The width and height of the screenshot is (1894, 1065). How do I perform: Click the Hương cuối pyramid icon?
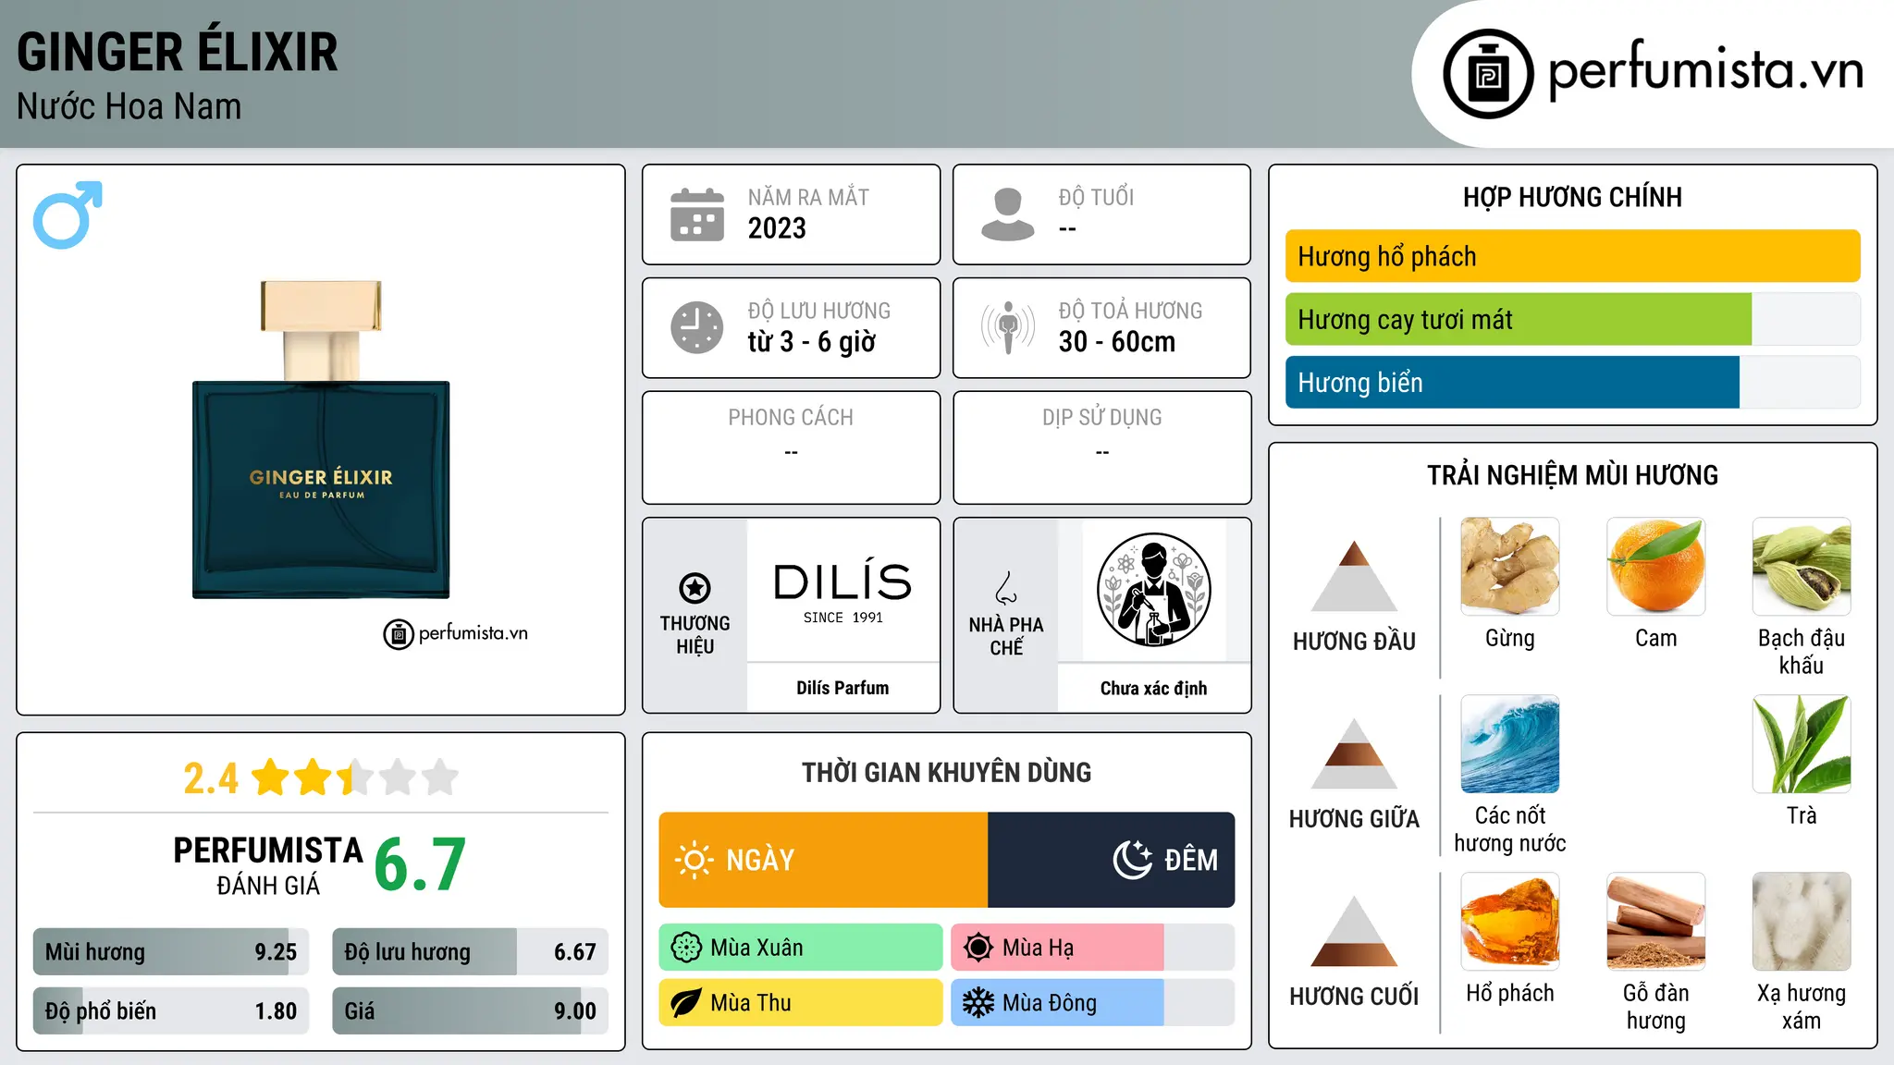coord(1354,931)
